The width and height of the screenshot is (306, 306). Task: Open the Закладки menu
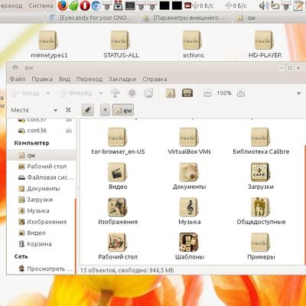(122, 80)
